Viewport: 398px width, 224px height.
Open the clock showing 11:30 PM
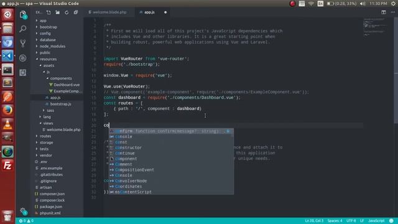pos(378,4)
